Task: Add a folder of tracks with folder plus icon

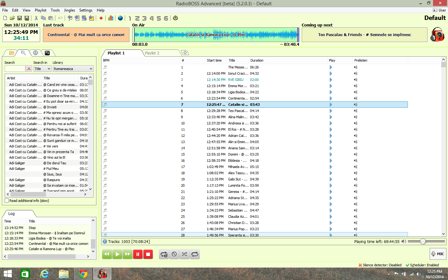Action: [x=91, y=18]
